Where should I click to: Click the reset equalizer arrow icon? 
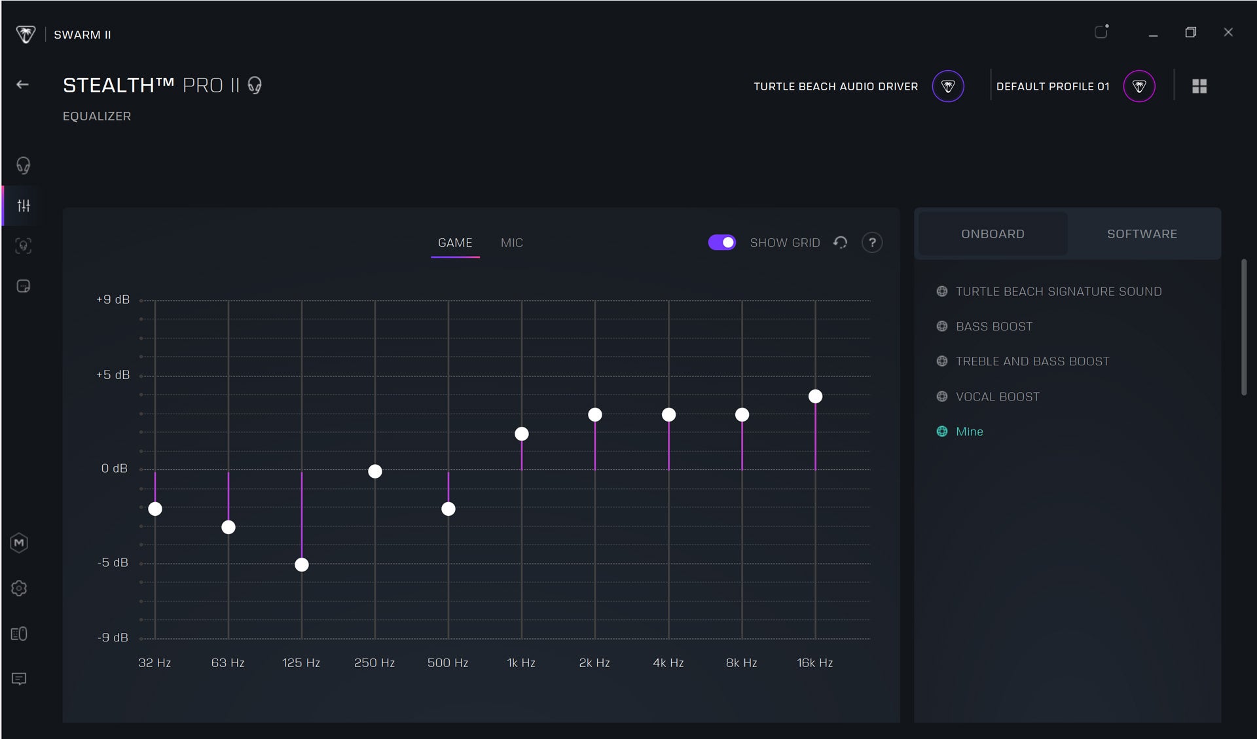pyautogui.click(x=841, y=243)
